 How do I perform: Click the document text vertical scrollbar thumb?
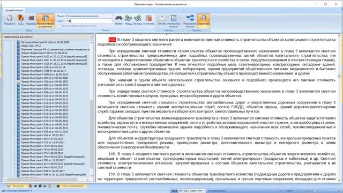coord(339,76)
